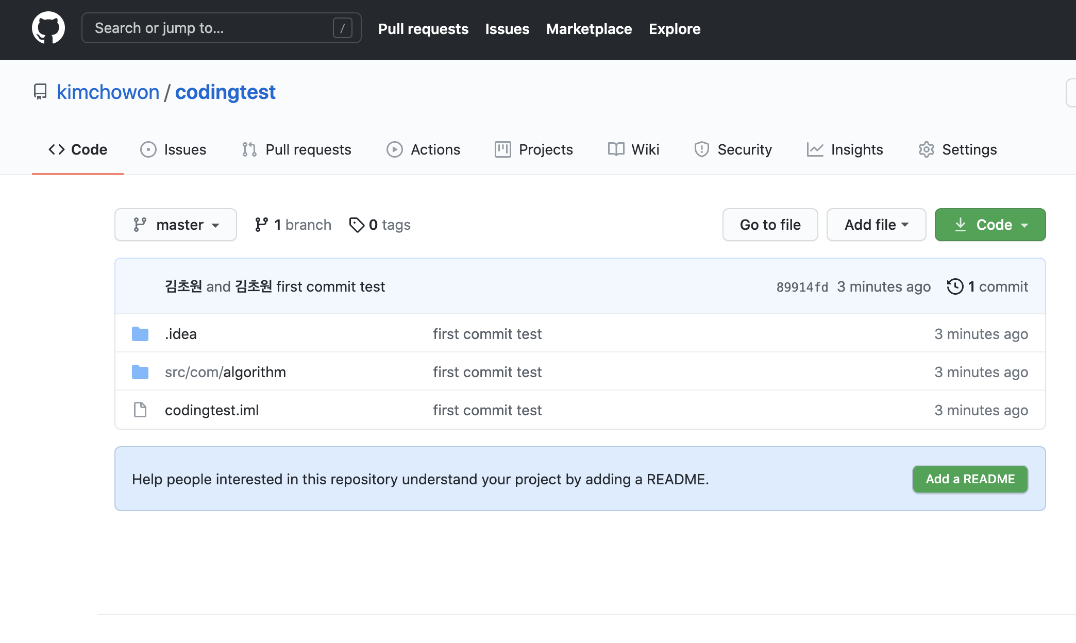Switch to the Actions tab
Image resolution: width=1076 pixels, height=643 pixels.
pyautogui.click(x=424, y=149)
